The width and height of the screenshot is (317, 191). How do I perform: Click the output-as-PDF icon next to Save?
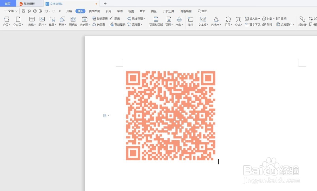[29, 11]
